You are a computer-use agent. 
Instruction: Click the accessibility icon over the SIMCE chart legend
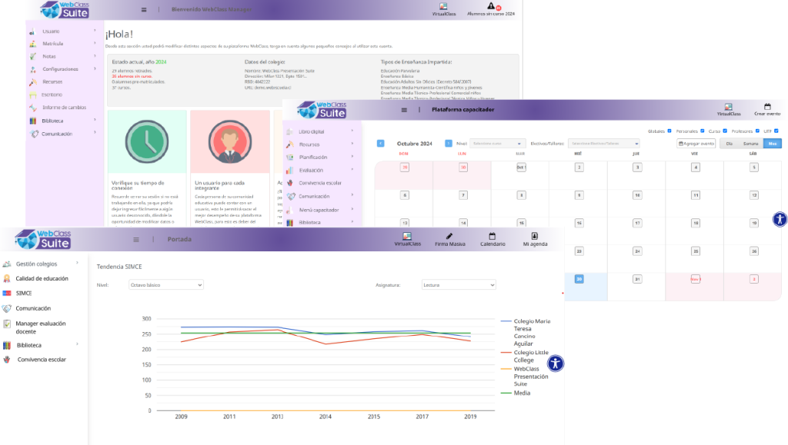(x=556, y=364)
